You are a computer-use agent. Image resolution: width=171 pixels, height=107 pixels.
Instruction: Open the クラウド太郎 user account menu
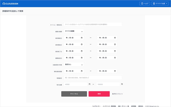[x=160, y=4]
